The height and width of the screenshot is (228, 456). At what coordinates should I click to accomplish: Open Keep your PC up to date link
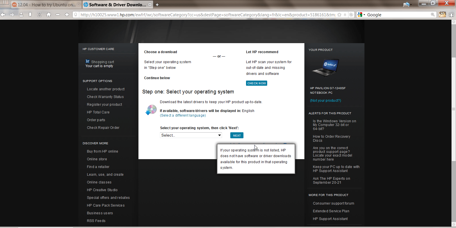click(x=336, y=169)
